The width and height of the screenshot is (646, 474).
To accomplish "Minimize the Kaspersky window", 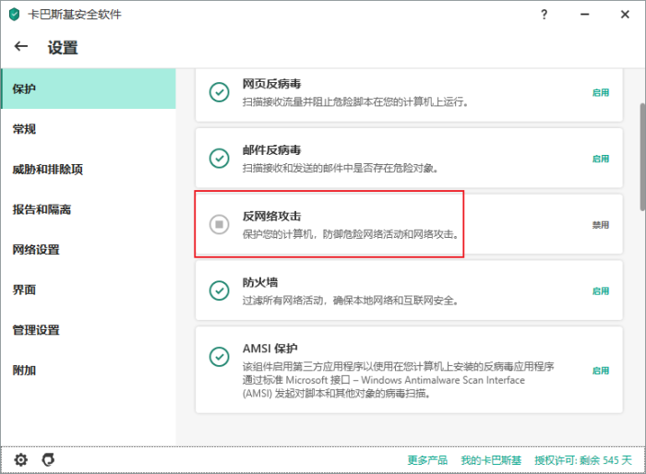I will tap(584, 15).
